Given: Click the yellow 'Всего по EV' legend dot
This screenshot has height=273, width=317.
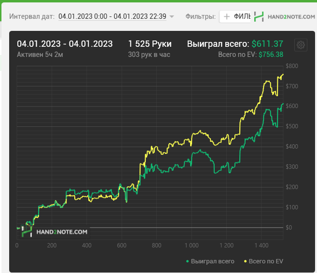Looking at the screenshot, I should point(246,261).
